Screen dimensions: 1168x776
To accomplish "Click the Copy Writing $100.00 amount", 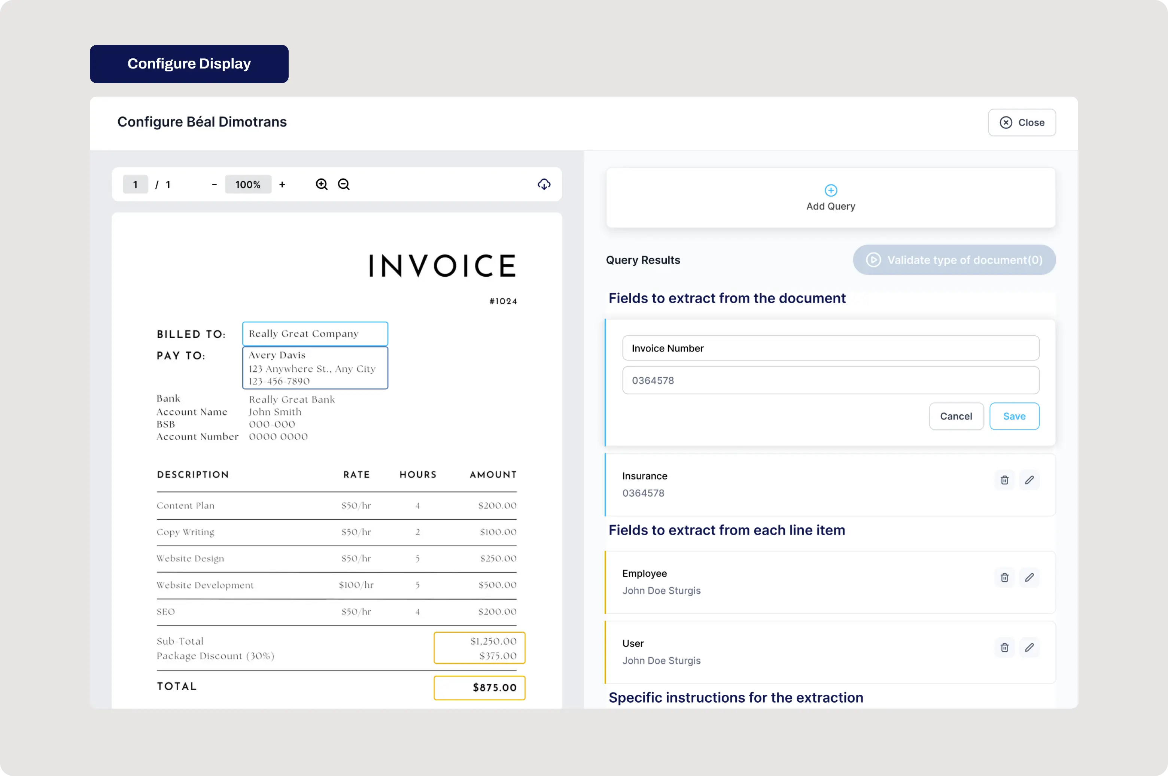I will click(x=498, y=532).
